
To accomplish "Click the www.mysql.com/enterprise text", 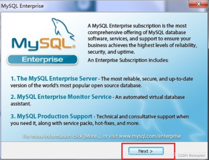I will (150, 136).
